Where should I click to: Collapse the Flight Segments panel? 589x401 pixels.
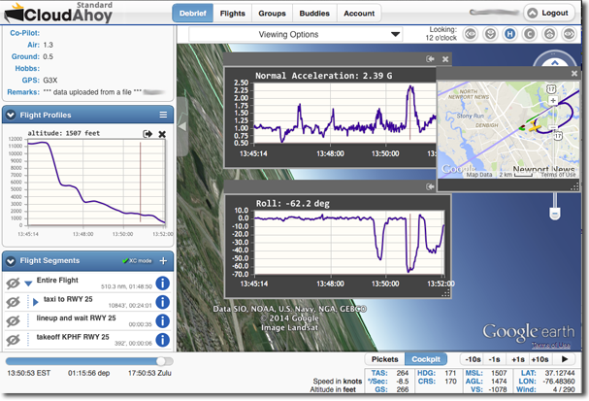pyautogui.click(x=11, y=261)
